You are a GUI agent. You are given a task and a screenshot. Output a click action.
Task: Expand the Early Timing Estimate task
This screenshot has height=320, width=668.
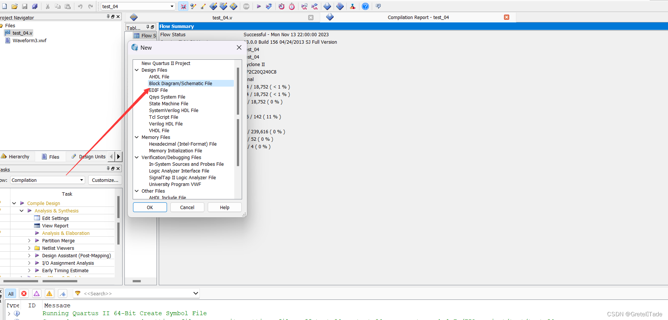[29, 270]
